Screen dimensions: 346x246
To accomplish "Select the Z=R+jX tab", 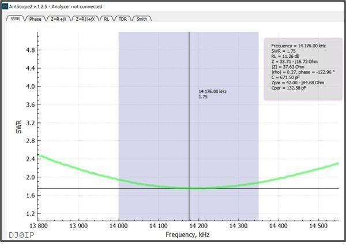I will click(58, 19).
